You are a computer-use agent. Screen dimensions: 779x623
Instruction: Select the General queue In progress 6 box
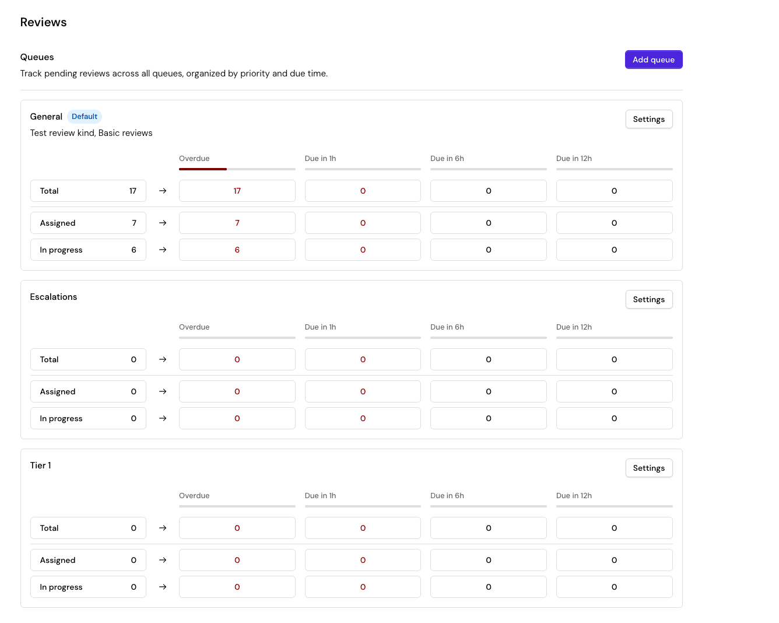pos(88,250)
